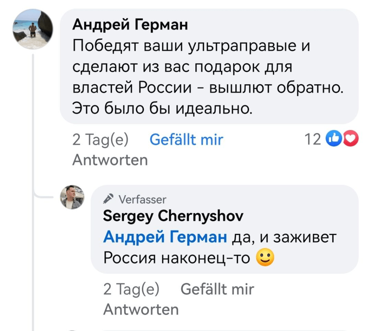The width and height of the screenshot is (371, 331).
Task: Click the 2 Tag(e) timestamp of first comment
Action: [x=100, y=139]
